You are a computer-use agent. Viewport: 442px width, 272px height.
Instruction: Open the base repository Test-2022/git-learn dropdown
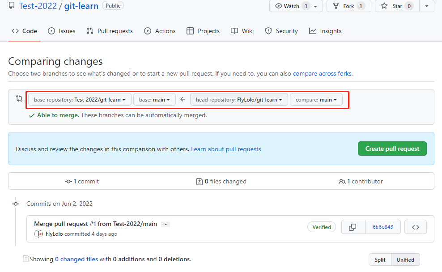80,100
